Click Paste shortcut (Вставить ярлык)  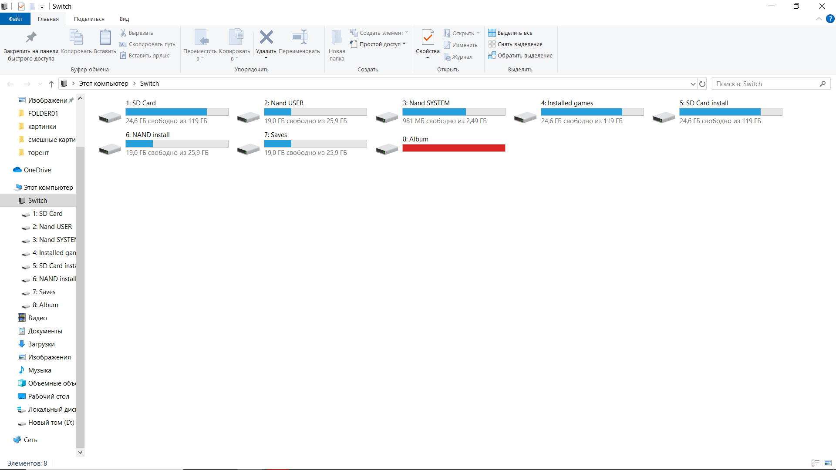coord(145,55)
